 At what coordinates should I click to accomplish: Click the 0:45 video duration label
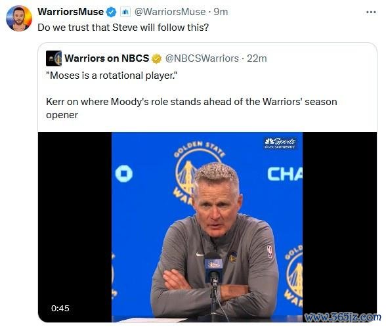coord(60,309)
